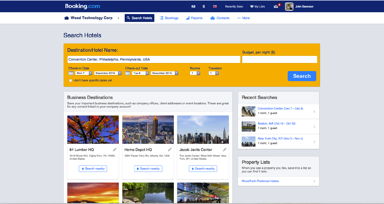Search nearby 84 Lumber HQ
This screenshot has height=204, width=384.
pyautogui.click(x=93, y=169)
